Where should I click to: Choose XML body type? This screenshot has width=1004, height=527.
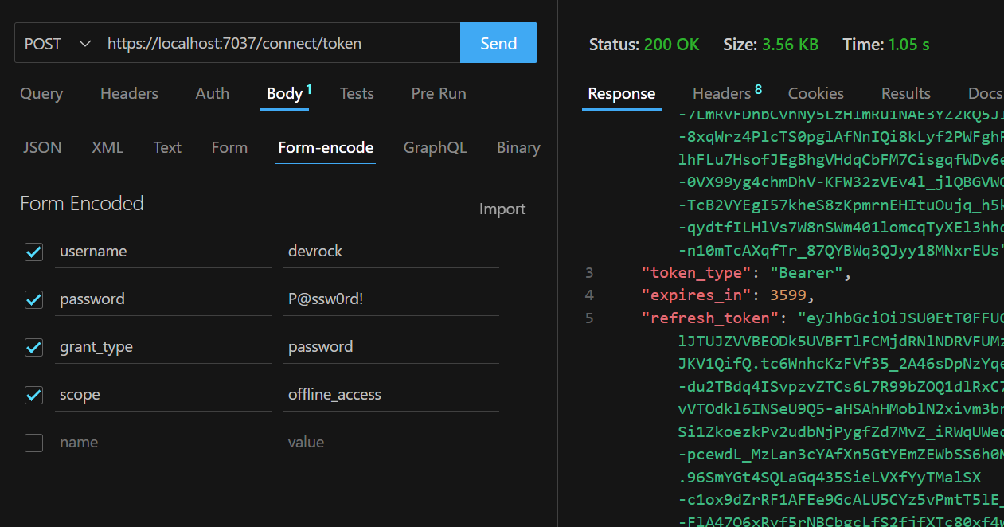(107, 147)
